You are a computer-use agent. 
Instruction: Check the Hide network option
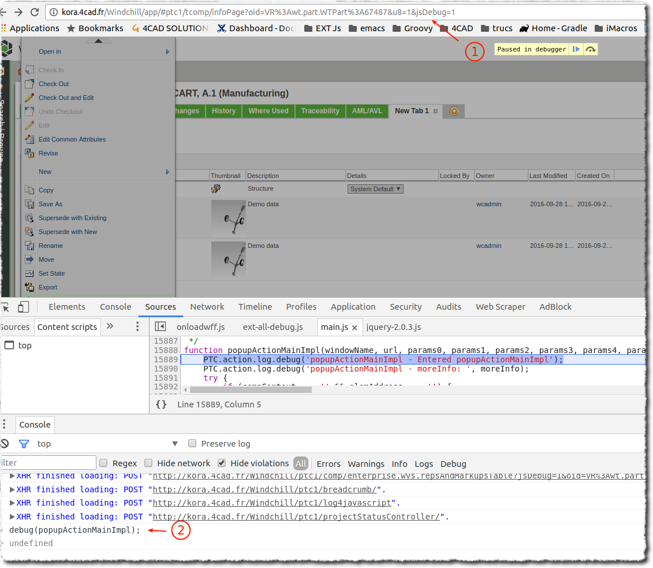(x=148, y=463)
